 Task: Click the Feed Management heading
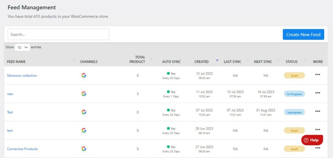tap(32, 7)
